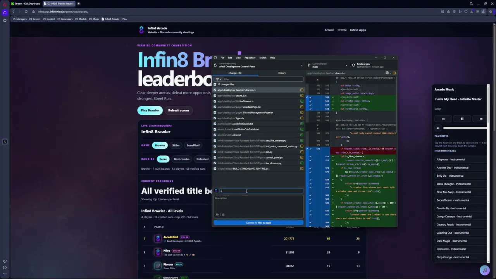Expand the hidden diff lines below line 541
Image resolution: width=496 pixels, height=279 pixels.
(318, 125)
